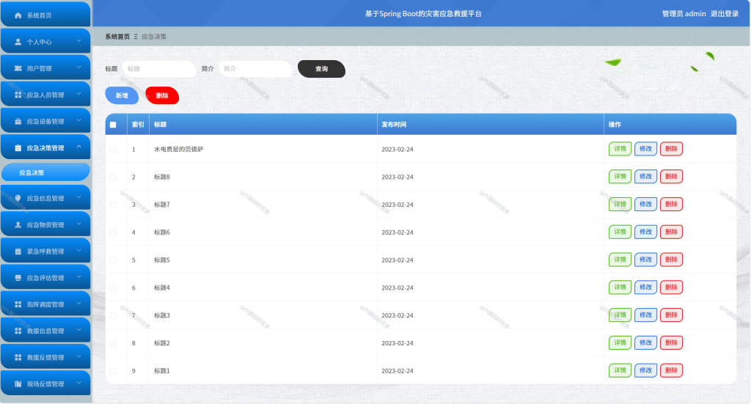Image resolution: width=751 pixels, height=404 pixels.
Task: Check the box for row 标题8
Action: (x=113, y=177)
